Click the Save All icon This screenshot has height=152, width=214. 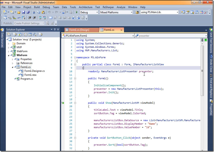tap(28, 12)
